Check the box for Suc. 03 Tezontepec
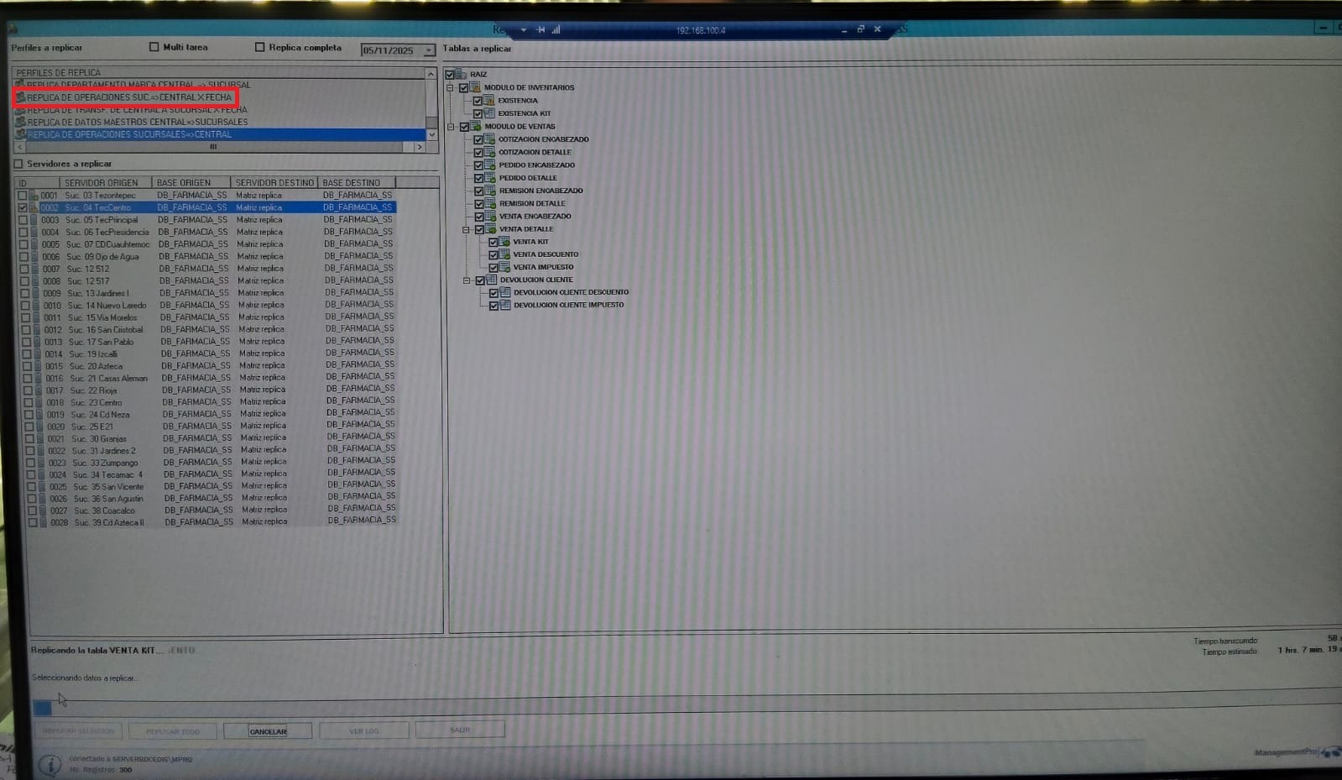The height and width of the screenshot is (780, 1342). (23, 196)
